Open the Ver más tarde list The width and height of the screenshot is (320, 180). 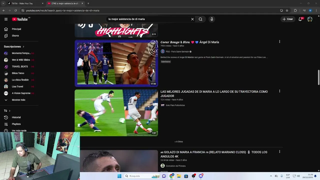tap(19, 130)
